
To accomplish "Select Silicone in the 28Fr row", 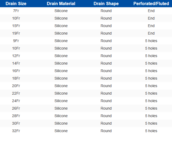I will 61,116.
